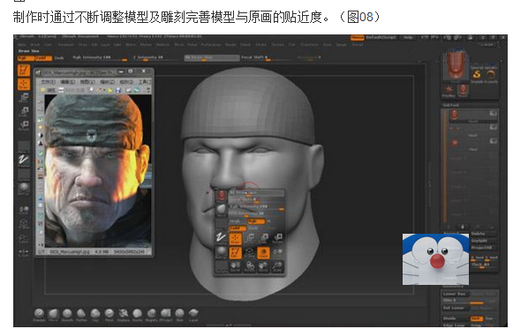Click the Move icon in the popup palette
Viewport: 513px width, 329px height.
[250, 238]
